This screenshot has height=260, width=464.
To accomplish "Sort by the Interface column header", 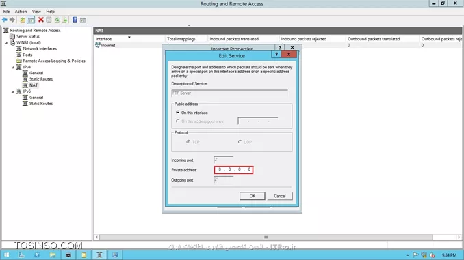I will [x=129, y=39].
